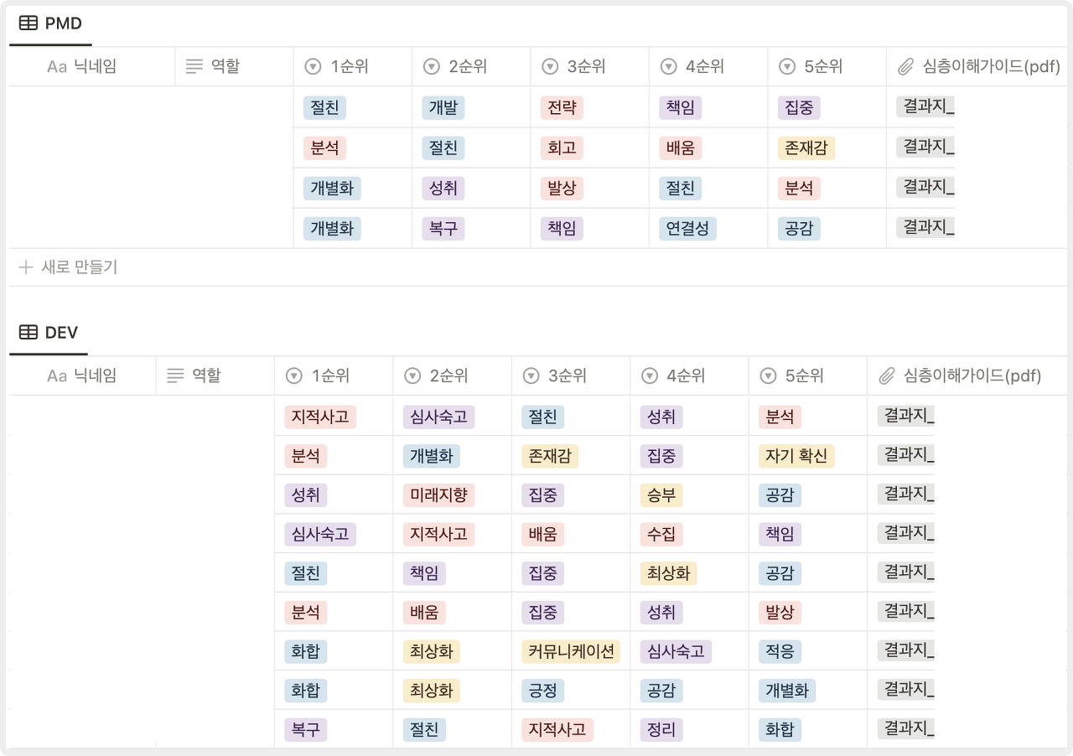
Task: Click the 커뮤니케이션 tag in DEV table
Action: coord(571,652)
